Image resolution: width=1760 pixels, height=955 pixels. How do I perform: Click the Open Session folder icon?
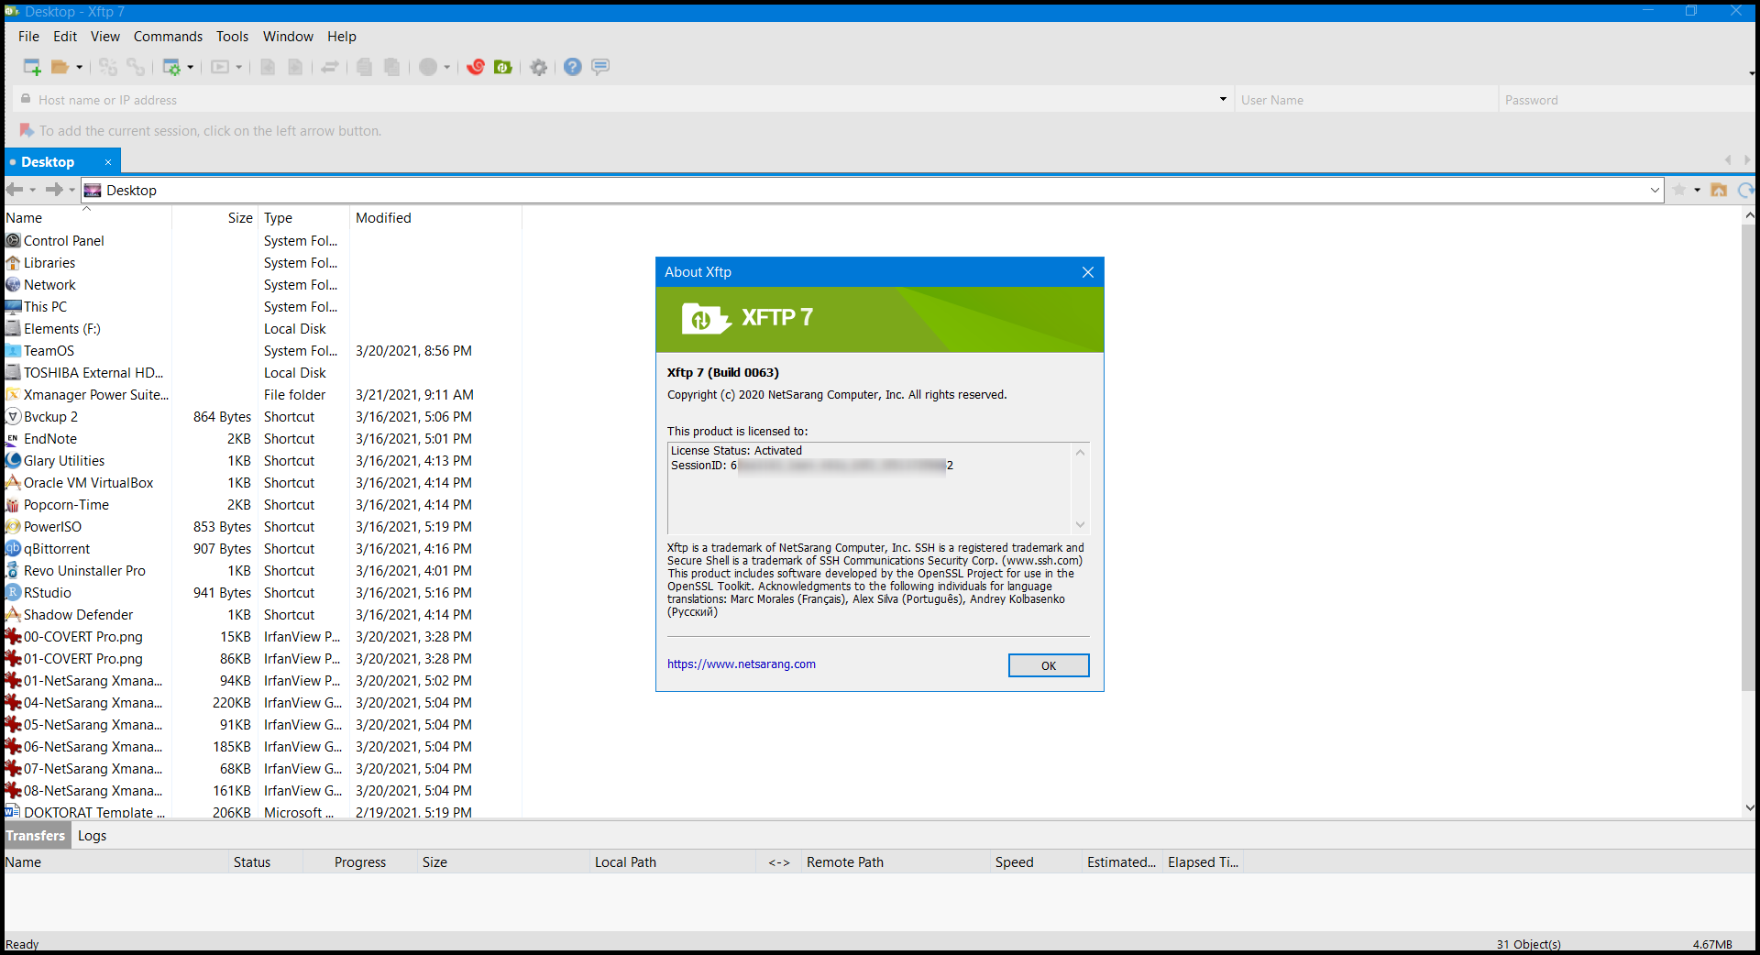(x=60, y=67)
